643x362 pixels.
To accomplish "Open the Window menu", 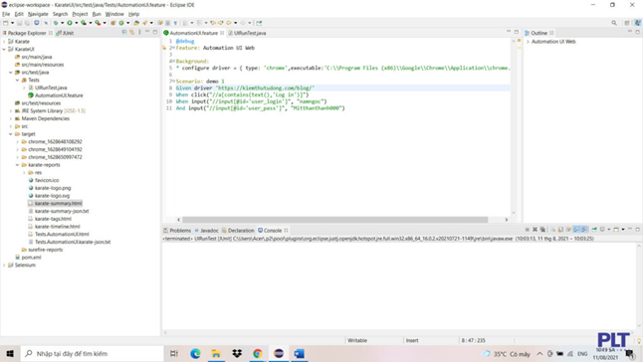I will coord(114,14).
